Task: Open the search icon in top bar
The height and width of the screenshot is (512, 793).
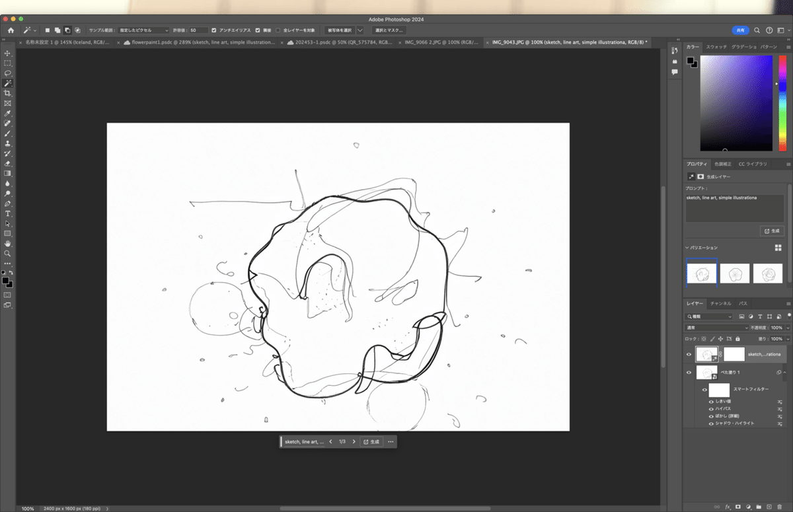Action: [x=758, y=30]
